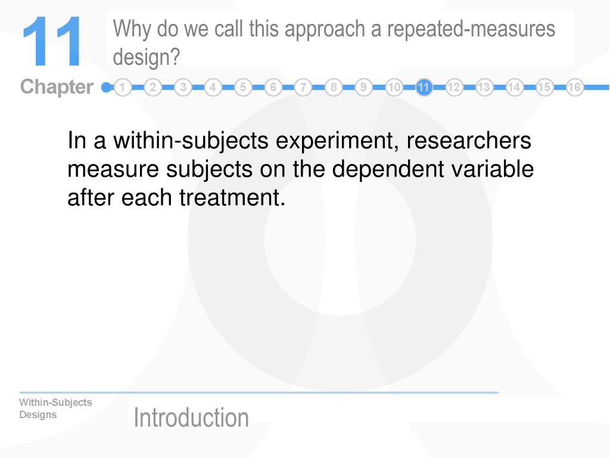Navigate to chapter 7 circle
The image size is (610, 458).
tap(303, 87)
